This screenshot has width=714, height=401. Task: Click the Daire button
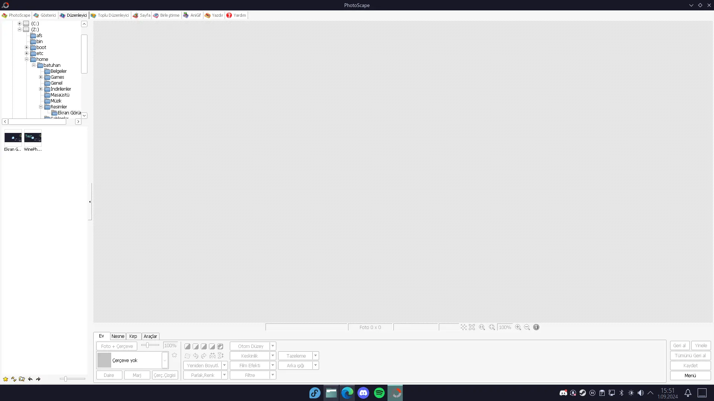(109, 375)
